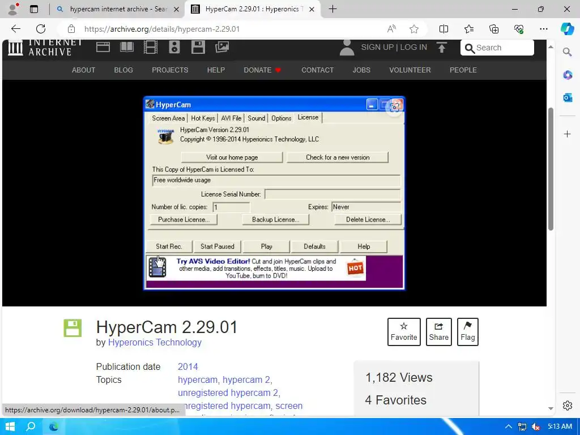580x435 pixels.
Task: Reload the page with the refresh icon
Action: tap(41, 29)
